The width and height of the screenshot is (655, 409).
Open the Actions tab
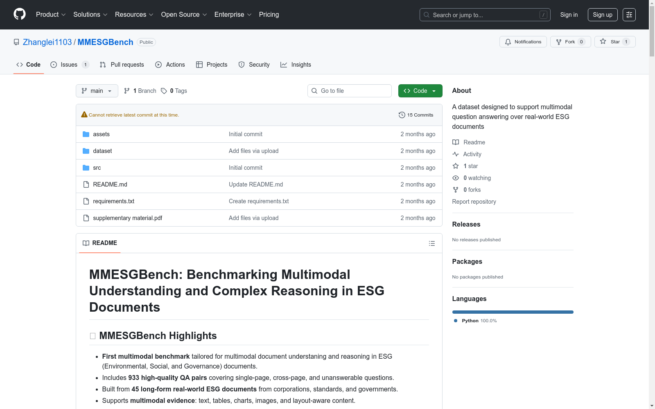coord(170,65)
